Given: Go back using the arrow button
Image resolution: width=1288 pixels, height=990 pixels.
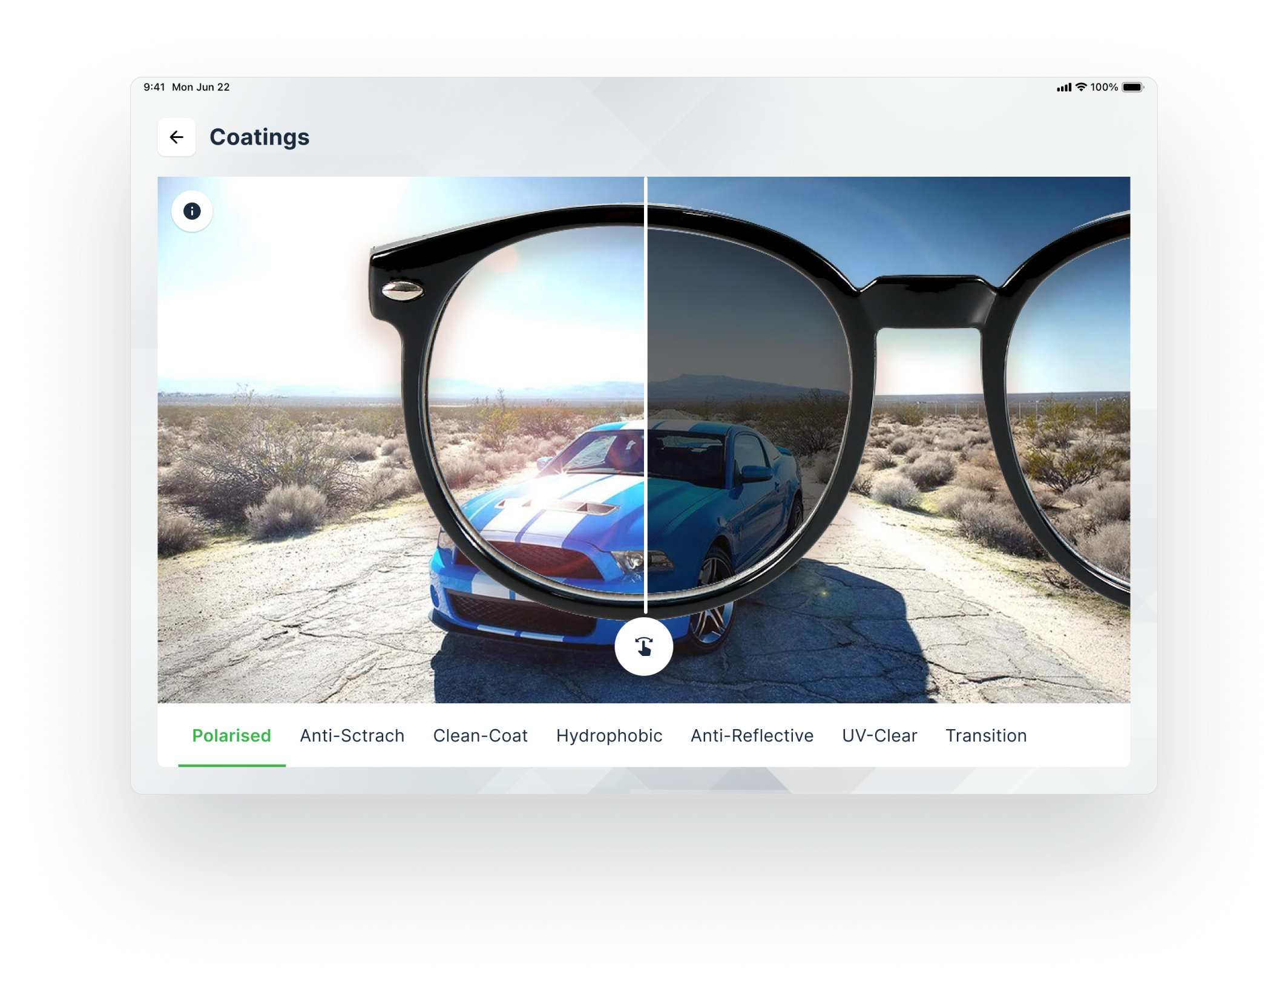Looking at the screenshot, I should click(176, 137).
